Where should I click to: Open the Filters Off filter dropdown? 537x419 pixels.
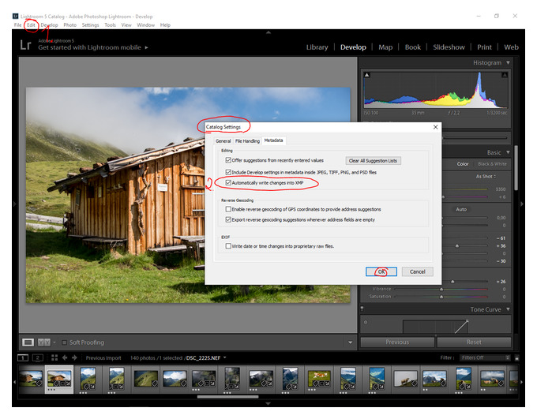[x=485, y=357]
